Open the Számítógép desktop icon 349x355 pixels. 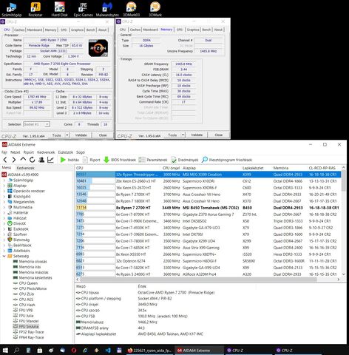[12, 9]
